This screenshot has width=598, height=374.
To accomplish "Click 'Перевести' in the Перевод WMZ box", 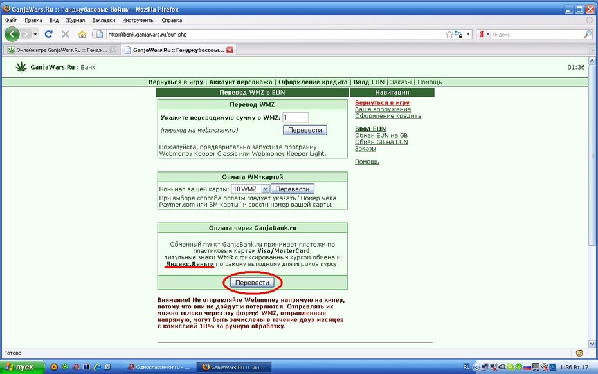I will pyautogui.click(x=305, y=130).
